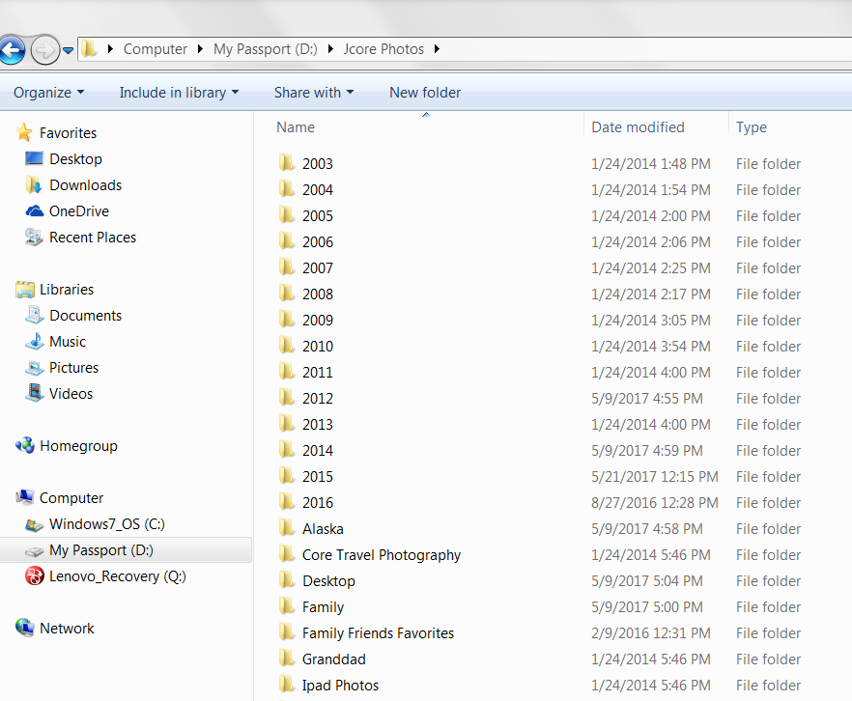Click the Music library icon
Viewport: 852px width, 701px height.
(x=35, y=342)
